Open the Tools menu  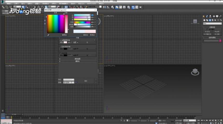(16, 4)
